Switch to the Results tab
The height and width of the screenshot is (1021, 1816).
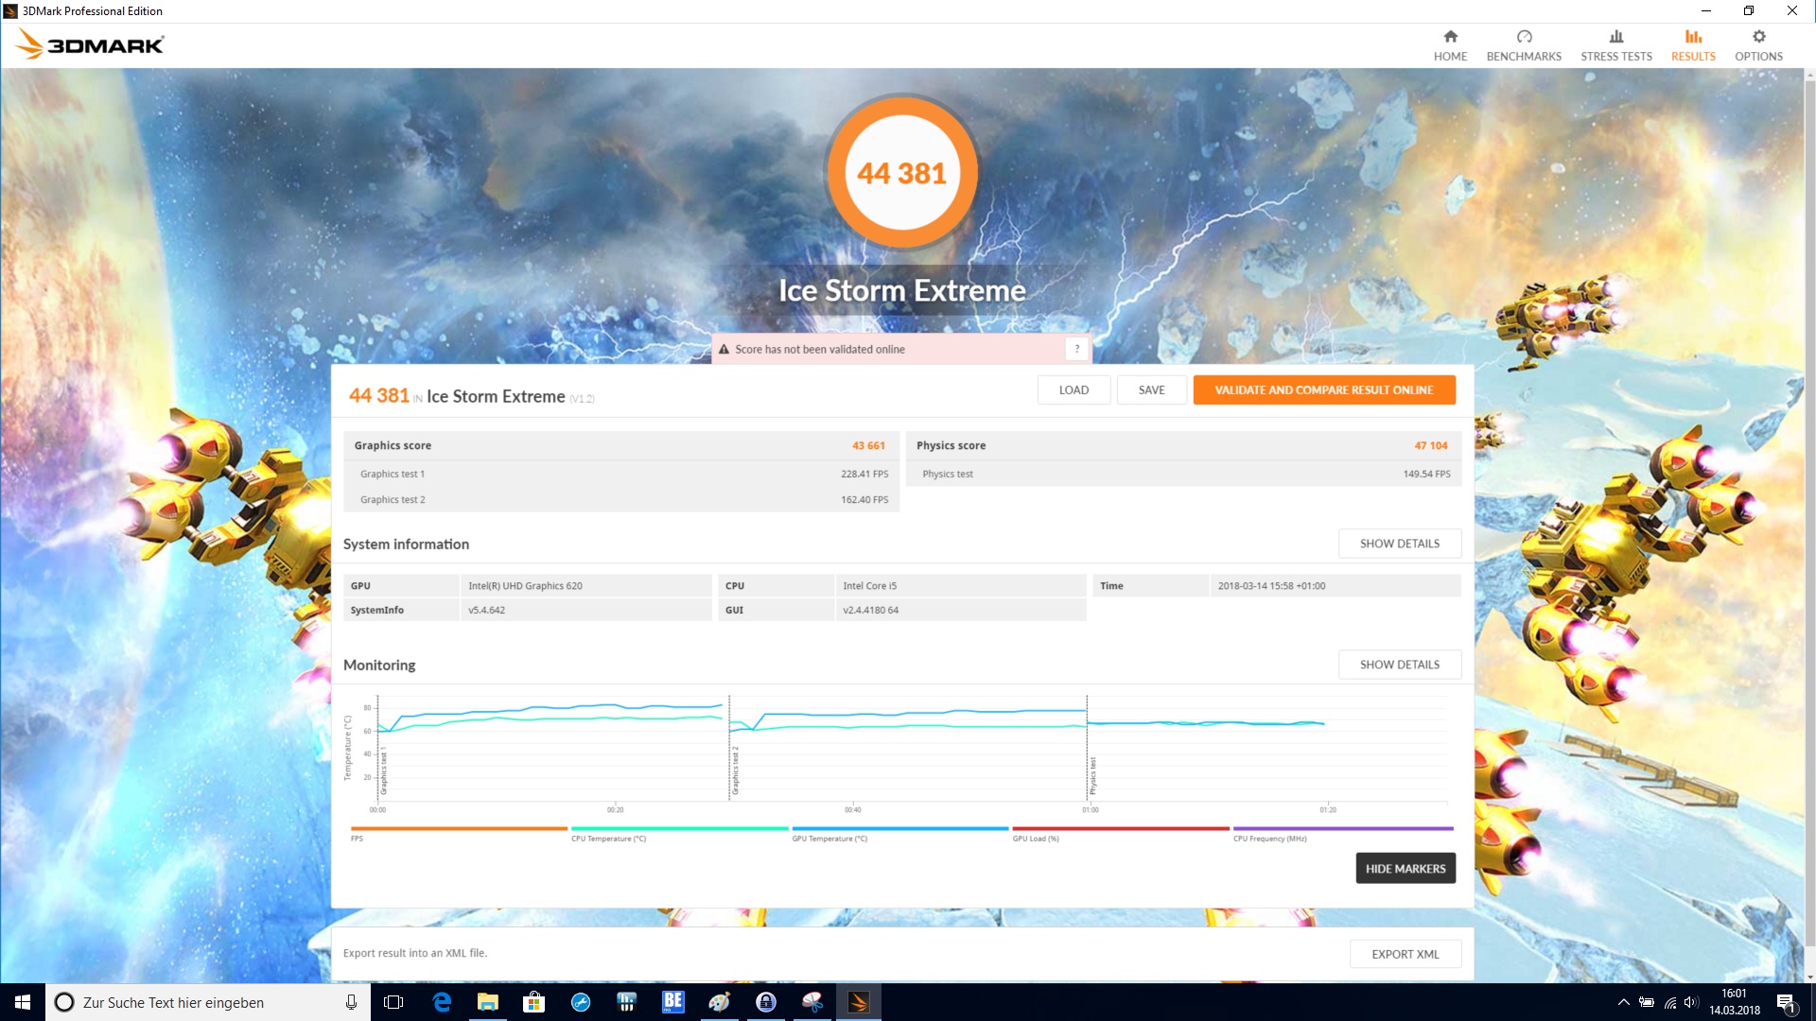(x=1692, y=44)
